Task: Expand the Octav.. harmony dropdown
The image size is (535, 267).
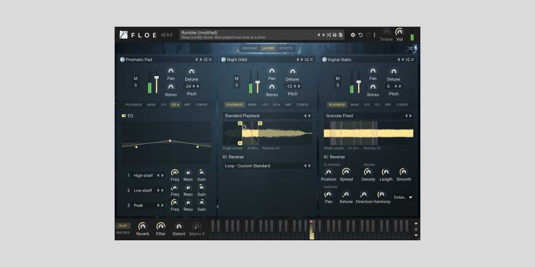Action: [403, 197]
